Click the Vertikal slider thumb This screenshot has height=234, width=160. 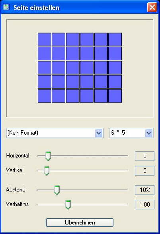47,170
